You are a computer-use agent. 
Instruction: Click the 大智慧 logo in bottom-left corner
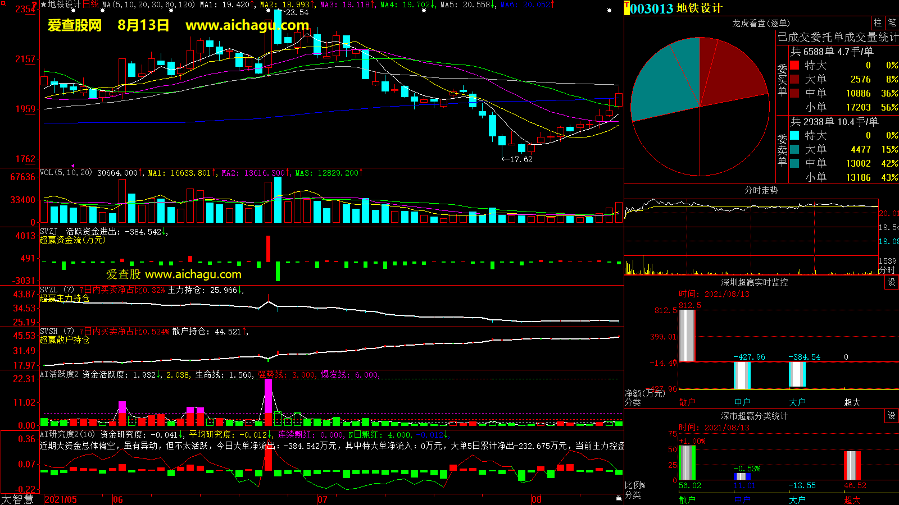[x=18, y=499]
